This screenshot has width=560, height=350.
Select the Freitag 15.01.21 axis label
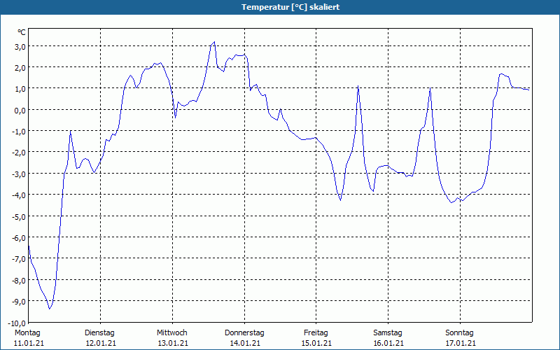click(x=316, y=338)
